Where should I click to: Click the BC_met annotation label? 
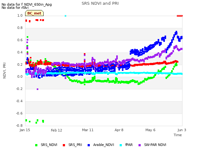[x=34, y=13]
